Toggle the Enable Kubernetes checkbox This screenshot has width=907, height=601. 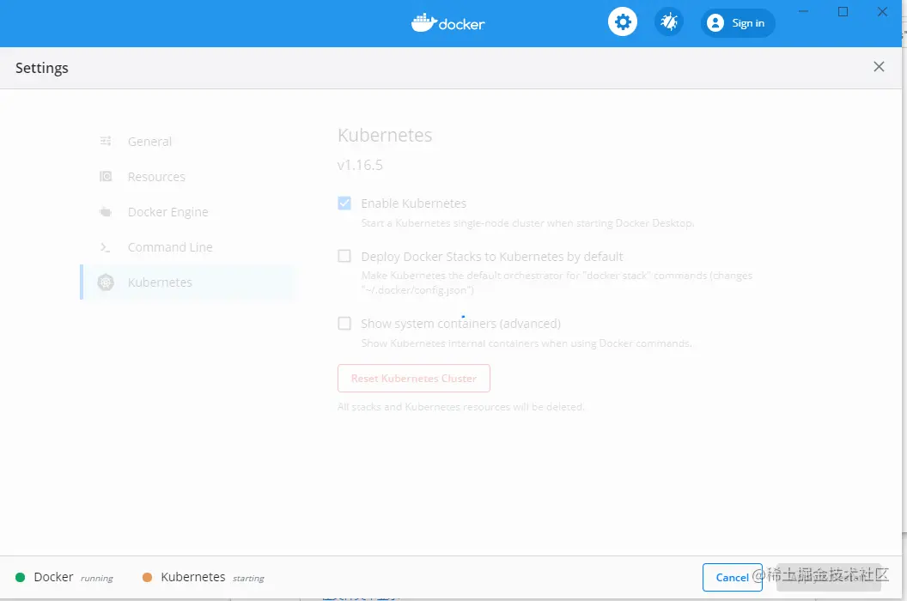[344, 203]
